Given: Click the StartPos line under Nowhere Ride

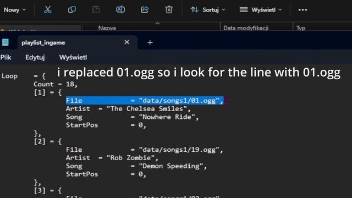Looking at the screenshot, I should [106, 125].
